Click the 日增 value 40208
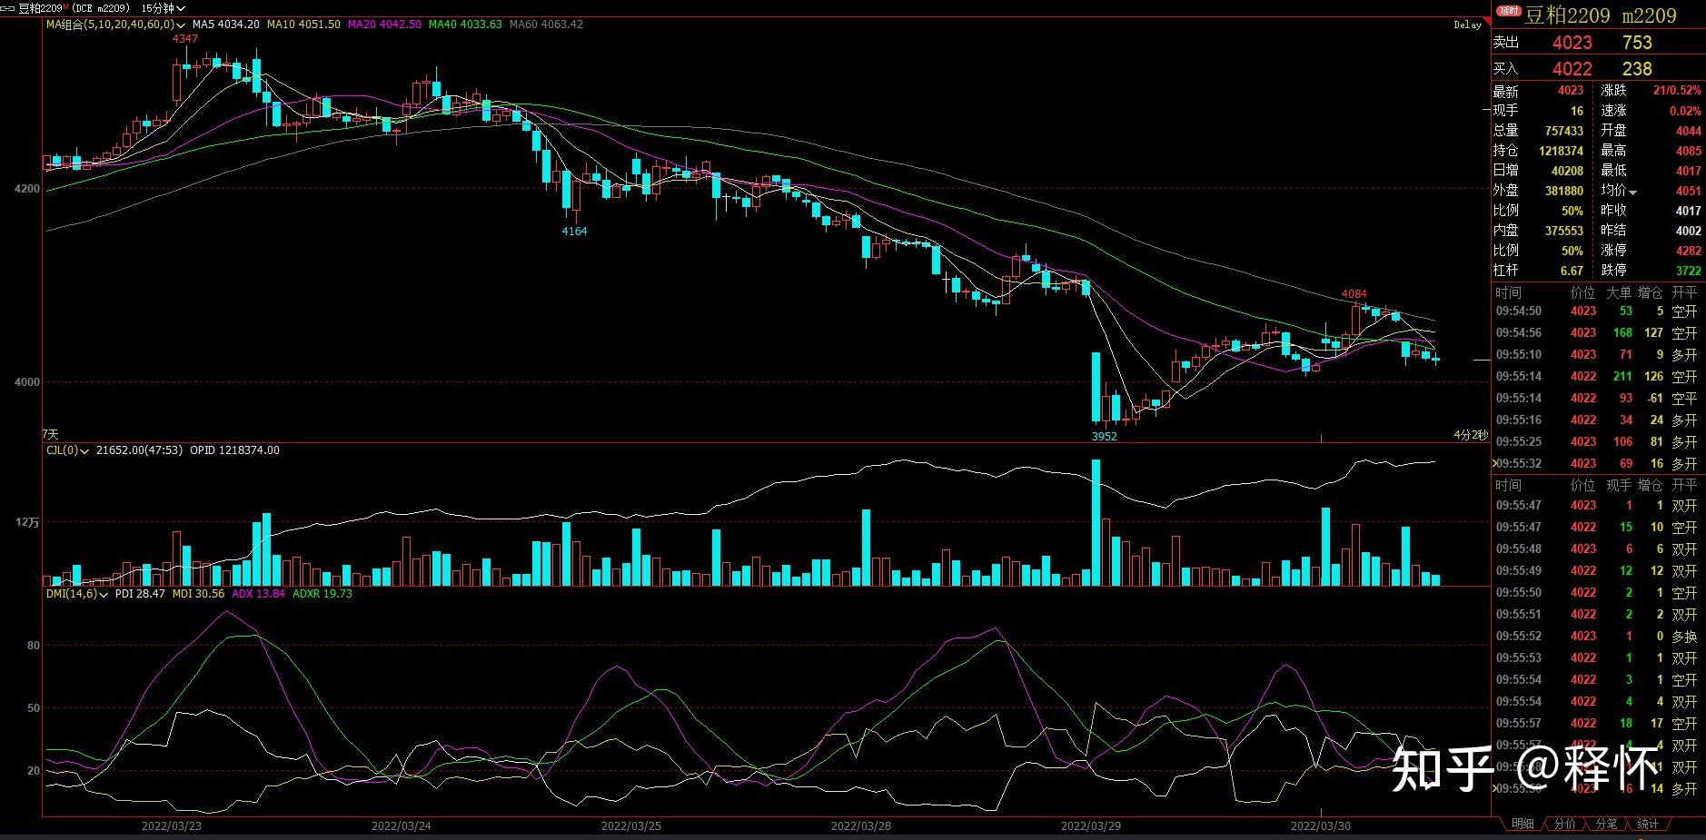Screen dimensions: 1706x840 pos(1567,172)
